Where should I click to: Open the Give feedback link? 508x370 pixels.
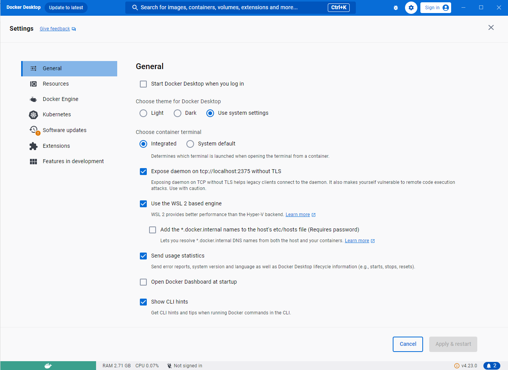coord(55,29)
